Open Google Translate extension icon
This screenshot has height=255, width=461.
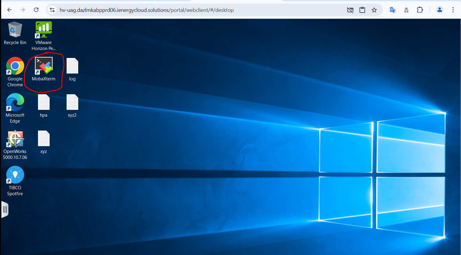[x=393, y=10]
